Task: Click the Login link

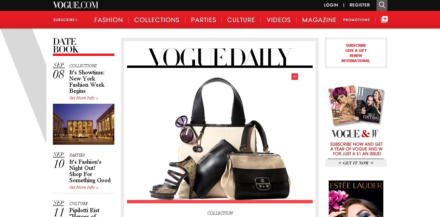Action: (331, 5)
